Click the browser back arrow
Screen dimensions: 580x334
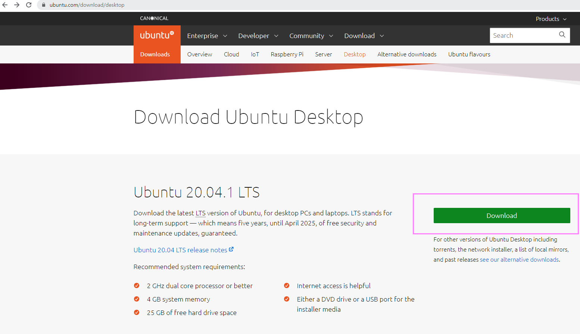pyautogui.click(x=5, y=5)
